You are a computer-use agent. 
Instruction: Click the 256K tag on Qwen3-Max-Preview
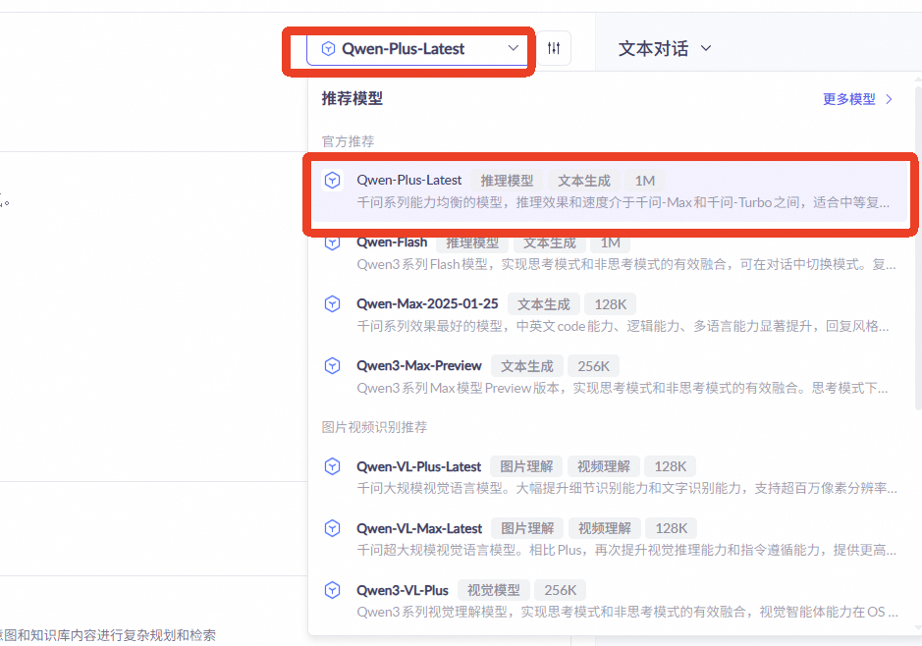point(593,366)
